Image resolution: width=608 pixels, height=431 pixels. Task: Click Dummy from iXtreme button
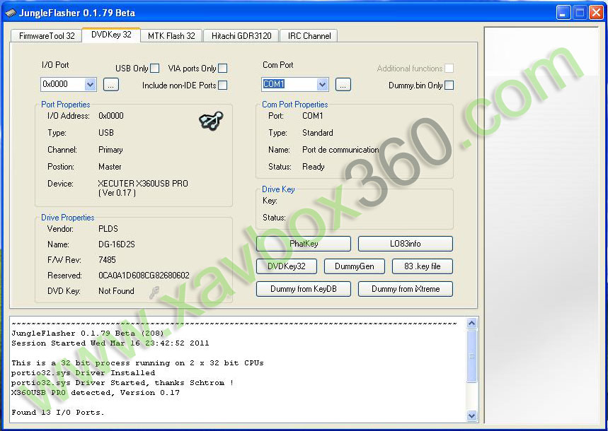[x=405, y=289]
